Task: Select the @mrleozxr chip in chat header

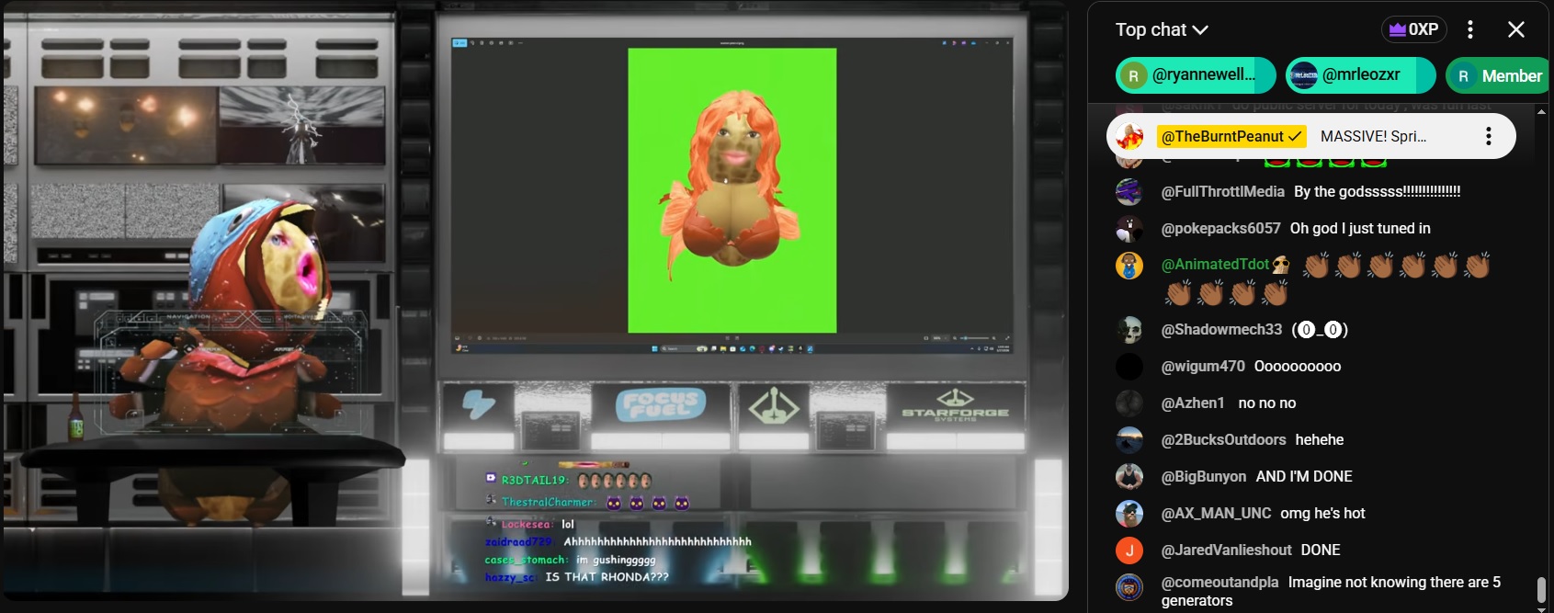Action: click(x=1360, y=75)
